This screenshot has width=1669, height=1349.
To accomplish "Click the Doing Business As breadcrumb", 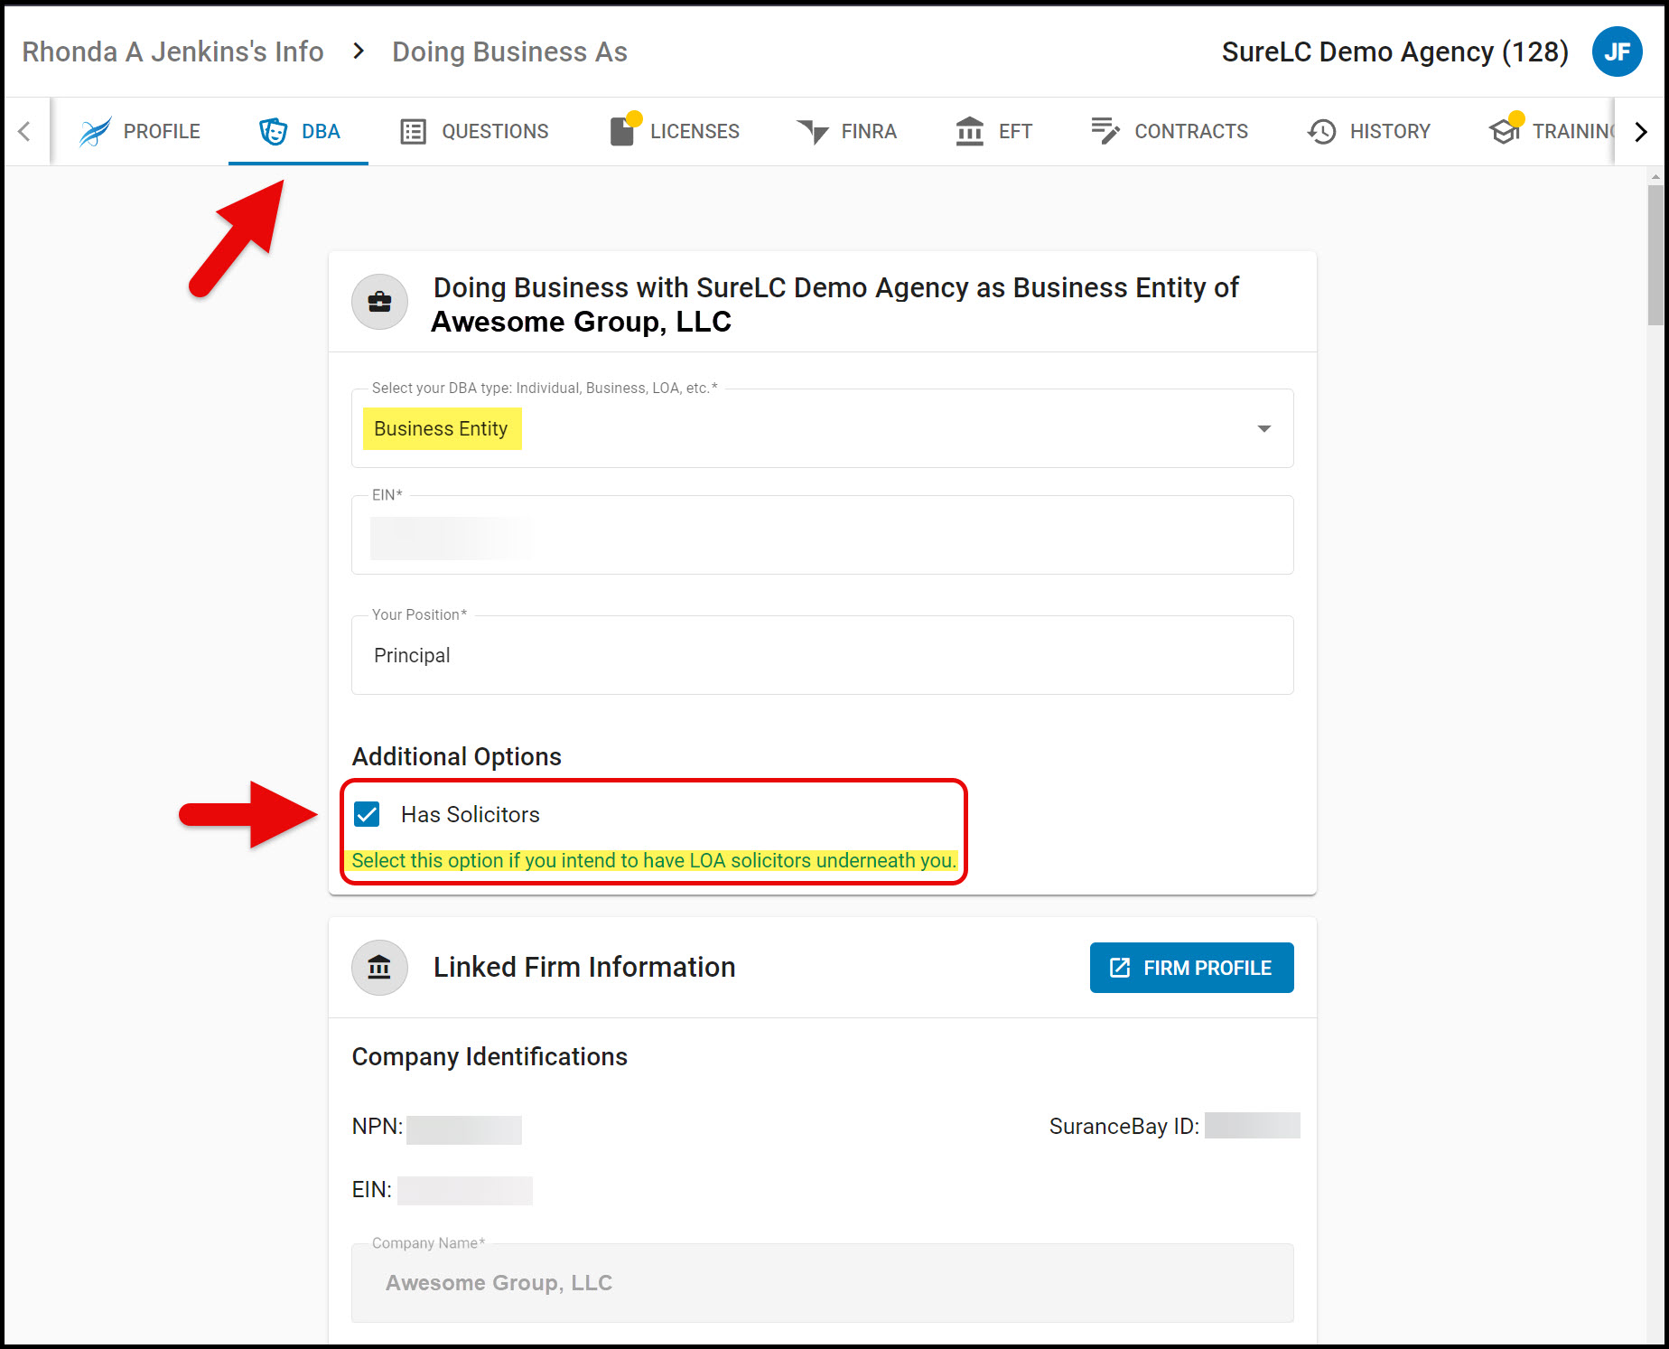I will point(509,52).
